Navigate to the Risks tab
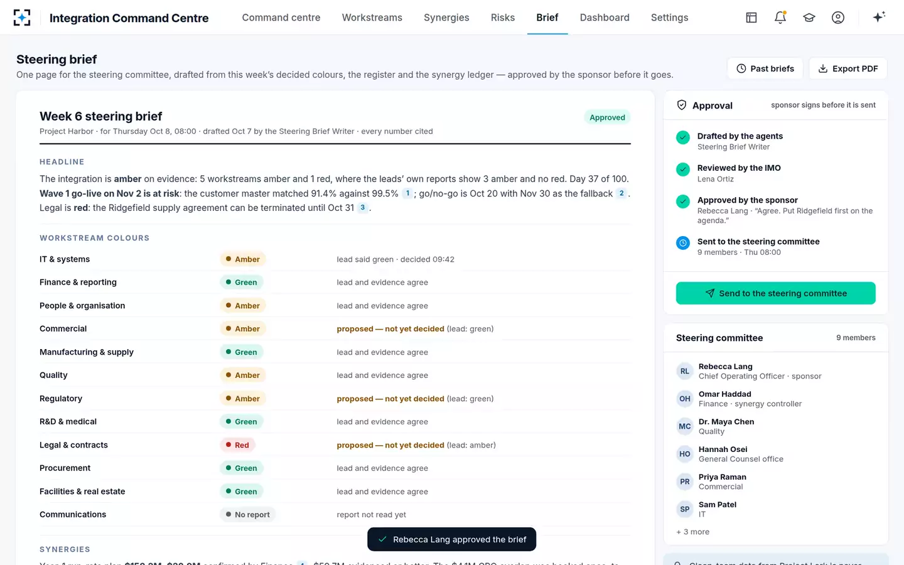Screen dimensions: 904x565 503,18
